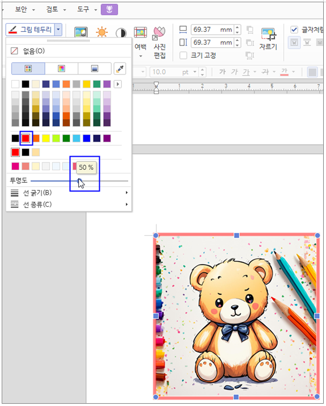Select the 자르기 crop tool
The image size is (326, 406).
tap(268, 39)
